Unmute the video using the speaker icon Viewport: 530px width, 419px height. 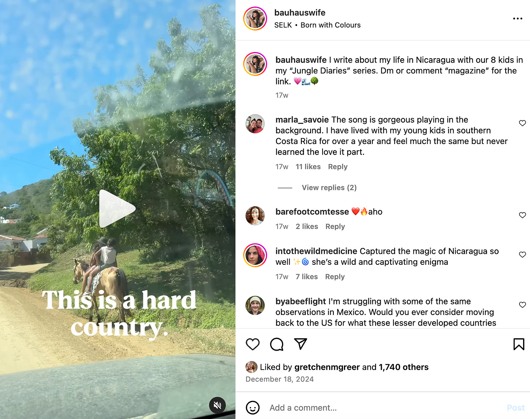(217, 405)
